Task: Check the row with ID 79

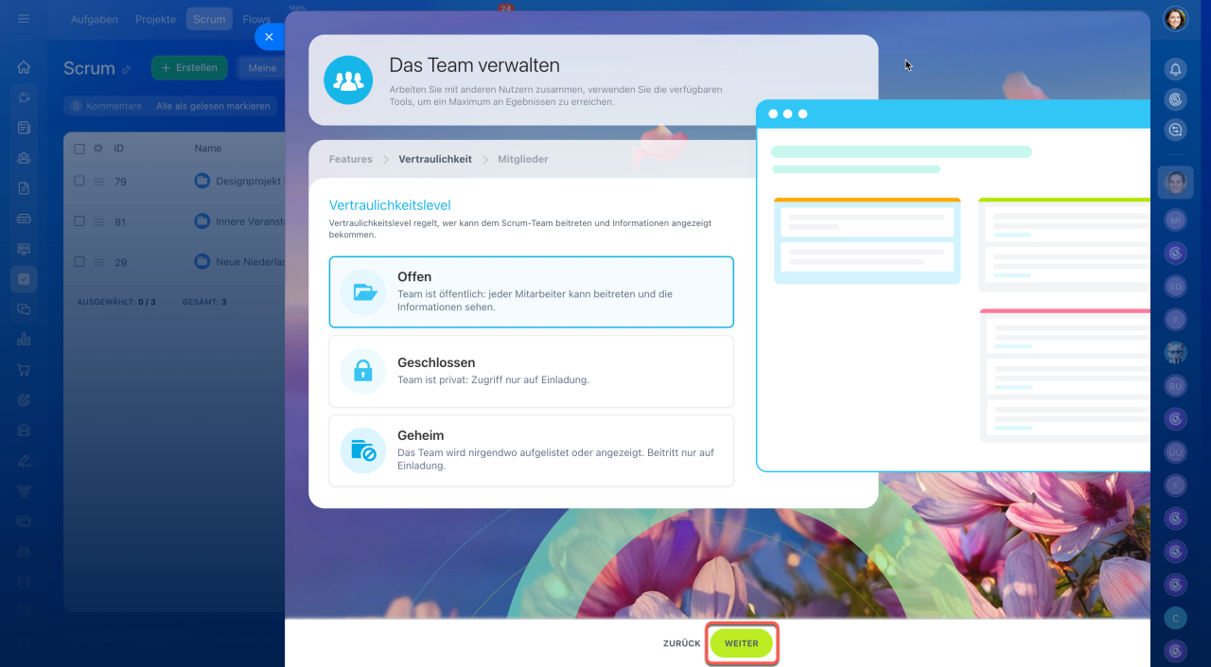Action: pyautogui.click(x=79, y=181)
